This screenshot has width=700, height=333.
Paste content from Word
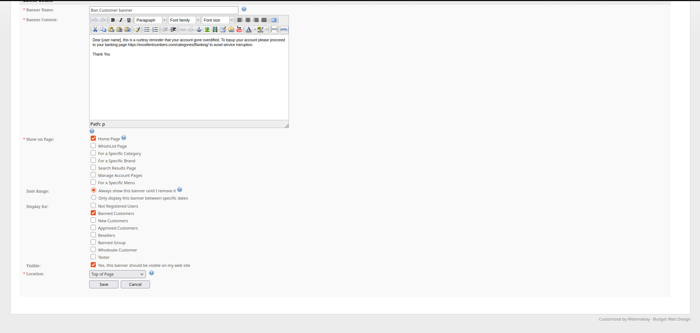pyautogui.click(x=127, y=30)
